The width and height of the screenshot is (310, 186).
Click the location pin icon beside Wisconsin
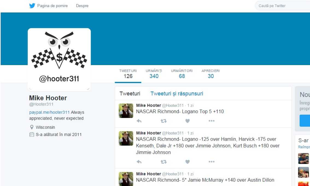pos(32,127)
